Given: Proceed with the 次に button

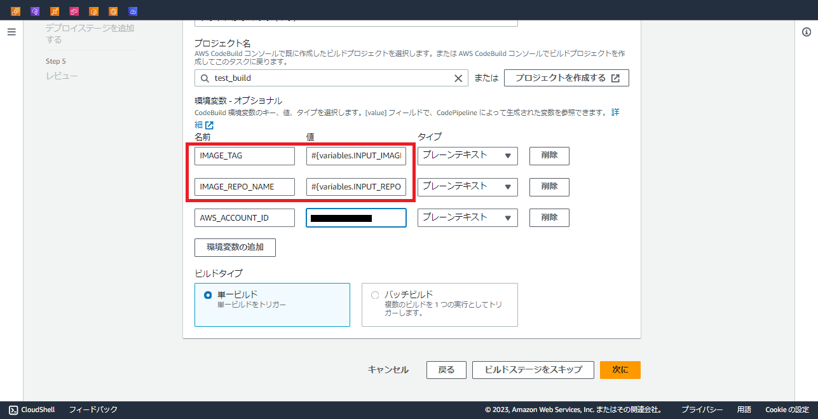Looking at the screenshot, I should click(620, 370).
